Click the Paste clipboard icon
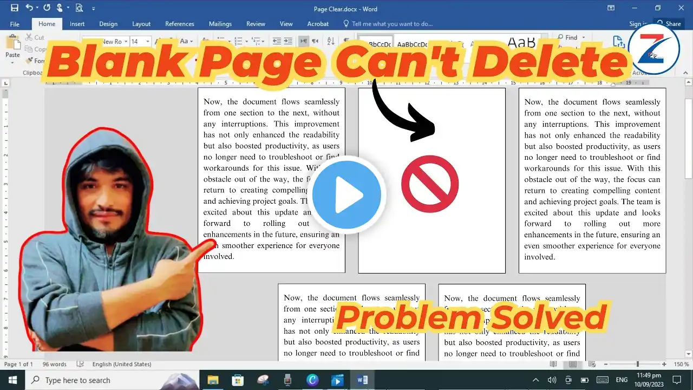This screenshot has height=390, width=693. point(12,43)
